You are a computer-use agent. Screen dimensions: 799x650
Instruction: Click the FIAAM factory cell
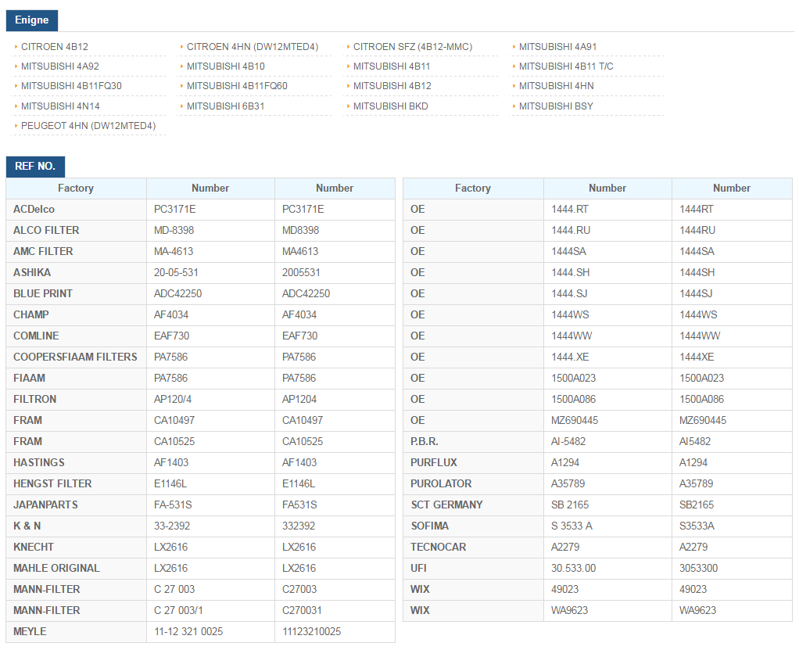tap(76, 379)
